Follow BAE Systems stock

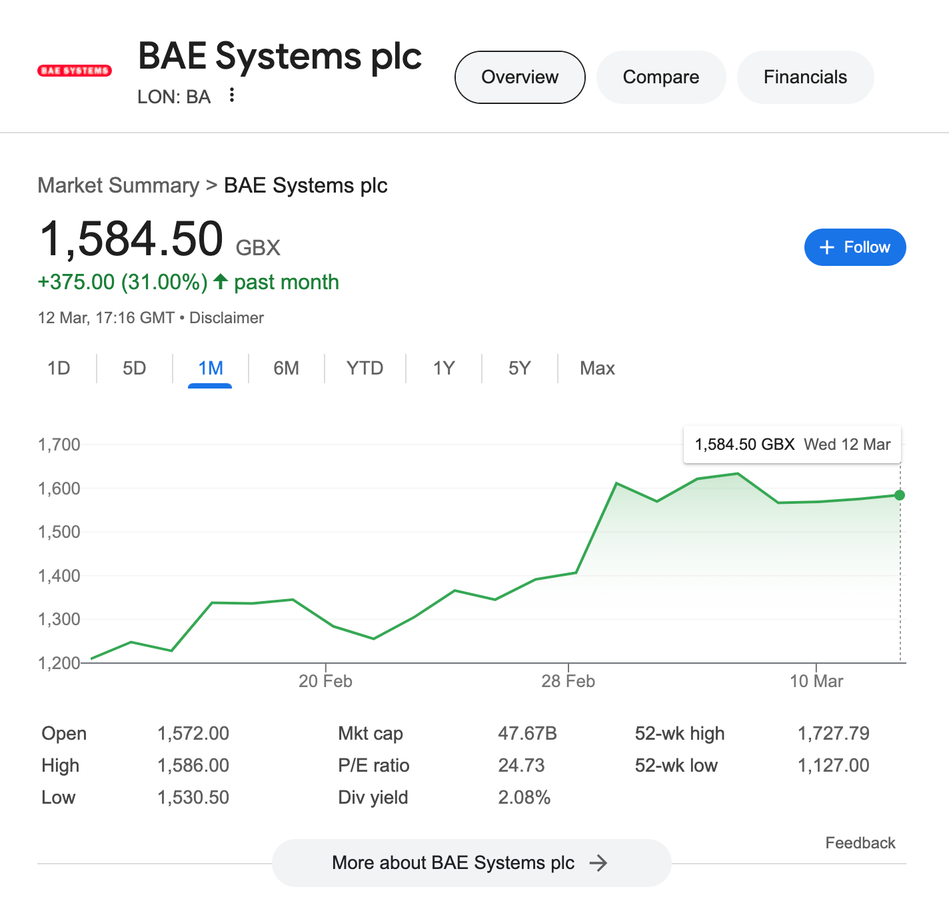(855, 247)
